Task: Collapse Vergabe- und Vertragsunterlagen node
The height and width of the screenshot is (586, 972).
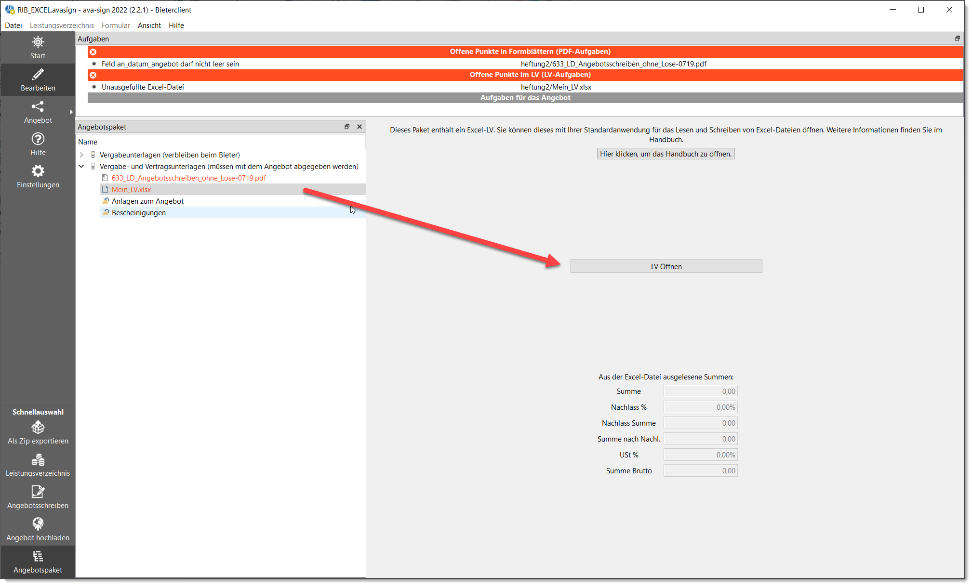Action: pos(81,167)
